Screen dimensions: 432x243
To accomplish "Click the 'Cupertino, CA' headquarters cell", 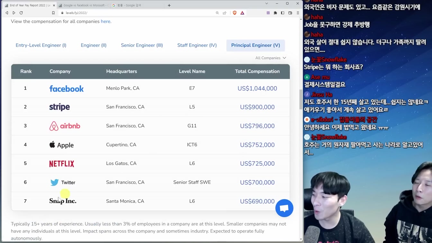I will pyautogui.click(x=121, y=145).
